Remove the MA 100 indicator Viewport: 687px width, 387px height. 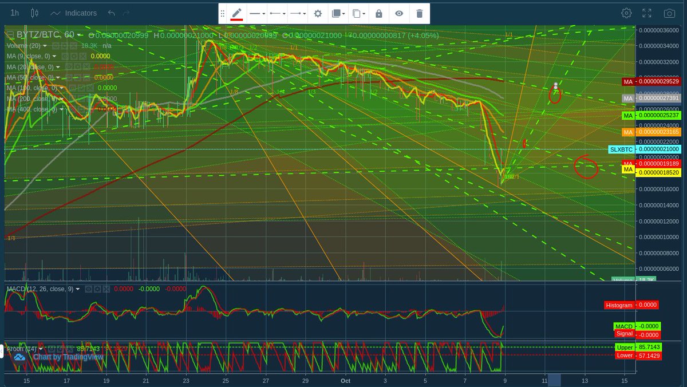pos(90,88)
